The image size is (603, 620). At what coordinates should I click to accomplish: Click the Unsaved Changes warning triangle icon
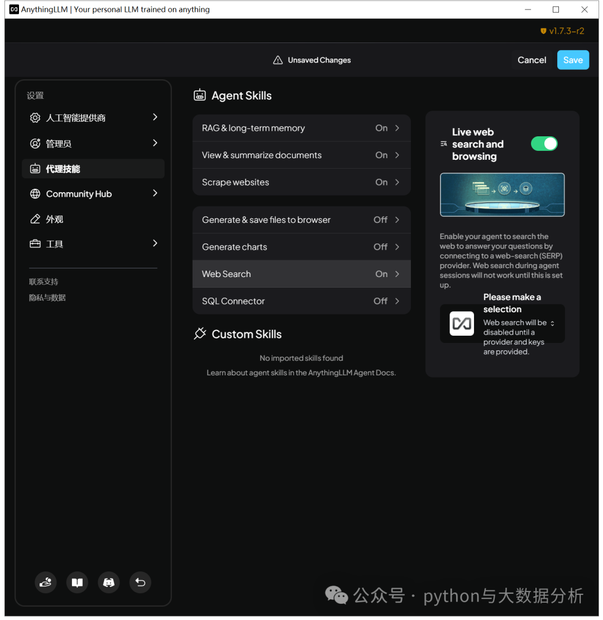278,60
